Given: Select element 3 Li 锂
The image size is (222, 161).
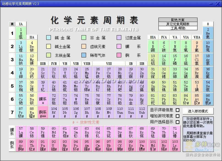Looking at the screenshot, I should pyautogui.click(x=21, y=46).
